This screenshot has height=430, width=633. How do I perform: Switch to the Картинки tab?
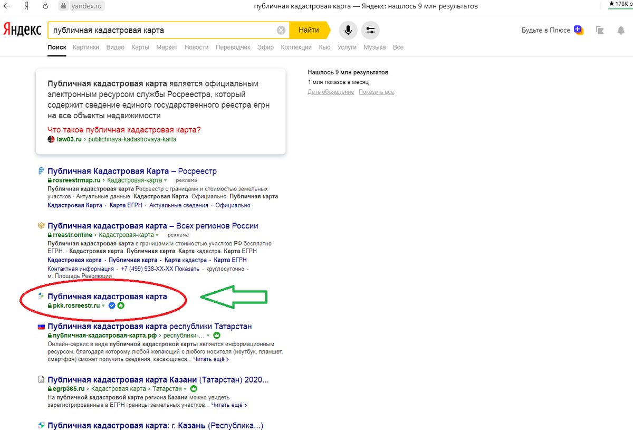pos(86,47)
